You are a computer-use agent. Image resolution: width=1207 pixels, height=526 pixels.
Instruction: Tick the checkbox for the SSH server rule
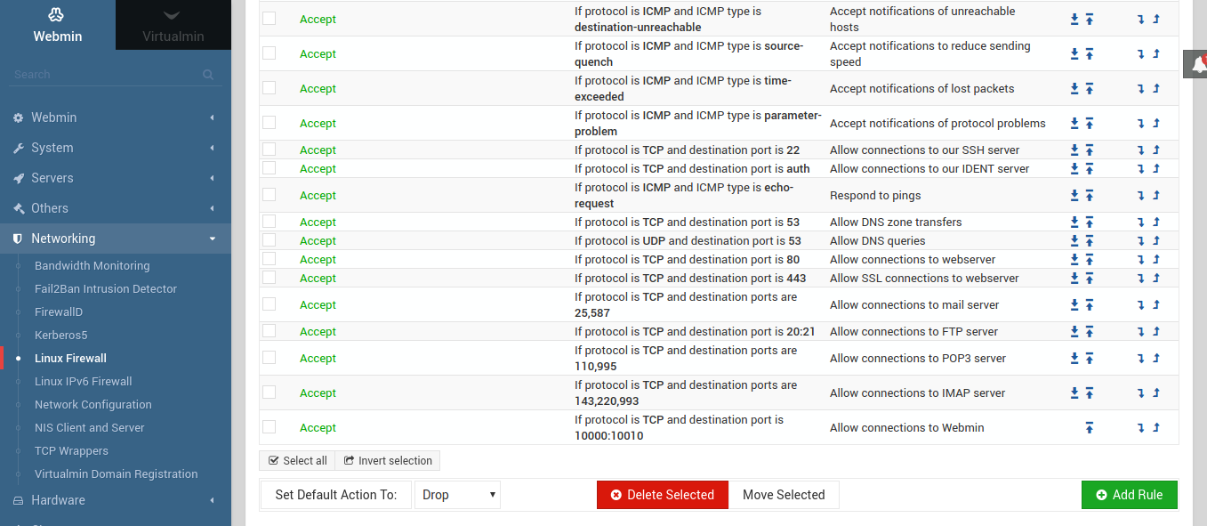tap(270, 150)
